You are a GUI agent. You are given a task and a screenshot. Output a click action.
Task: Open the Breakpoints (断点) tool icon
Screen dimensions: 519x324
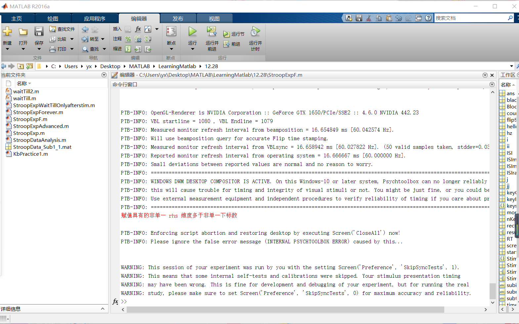(x=171, y=32)
